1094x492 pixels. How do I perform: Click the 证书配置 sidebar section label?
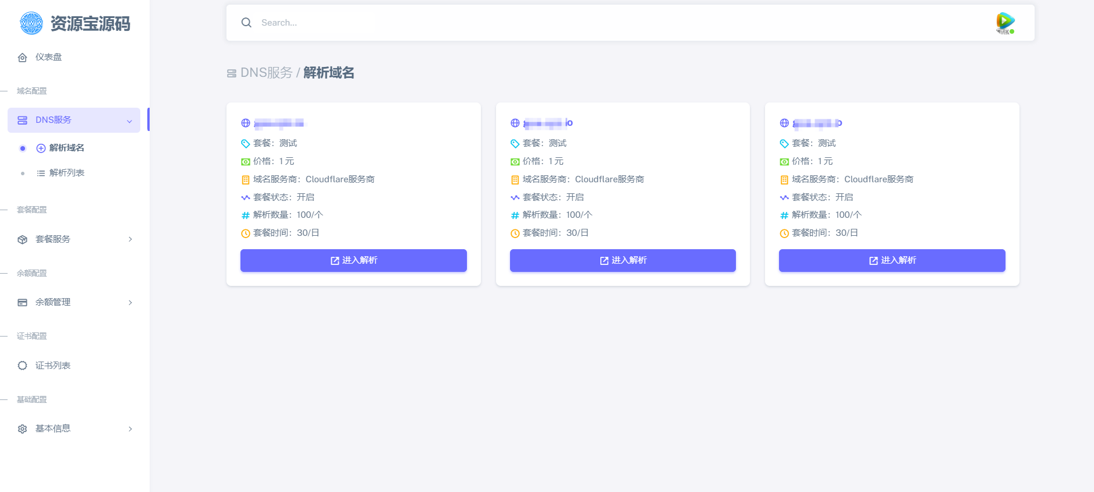[x=32, y=336]
